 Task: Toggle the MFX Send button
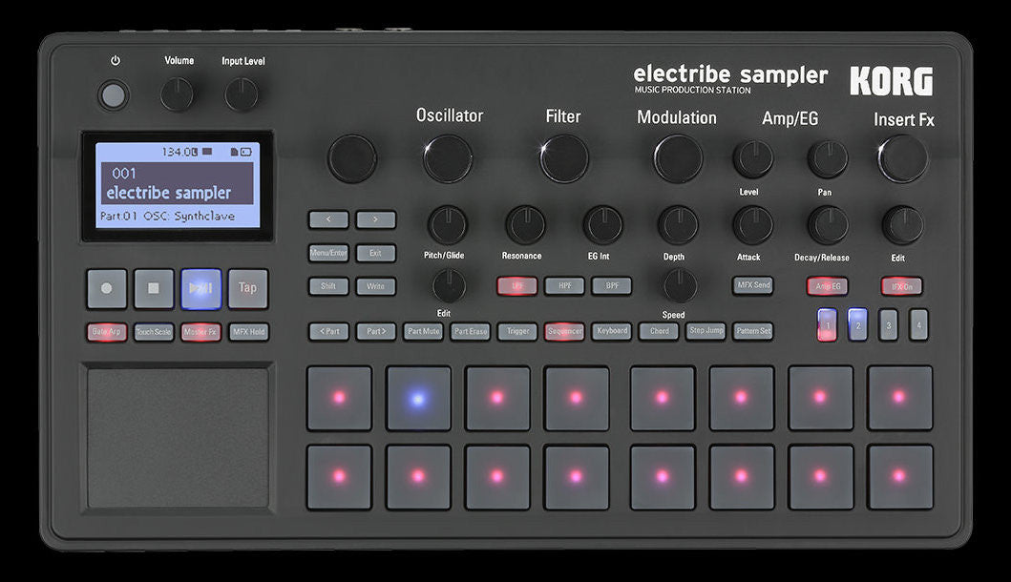coord(752,285)
